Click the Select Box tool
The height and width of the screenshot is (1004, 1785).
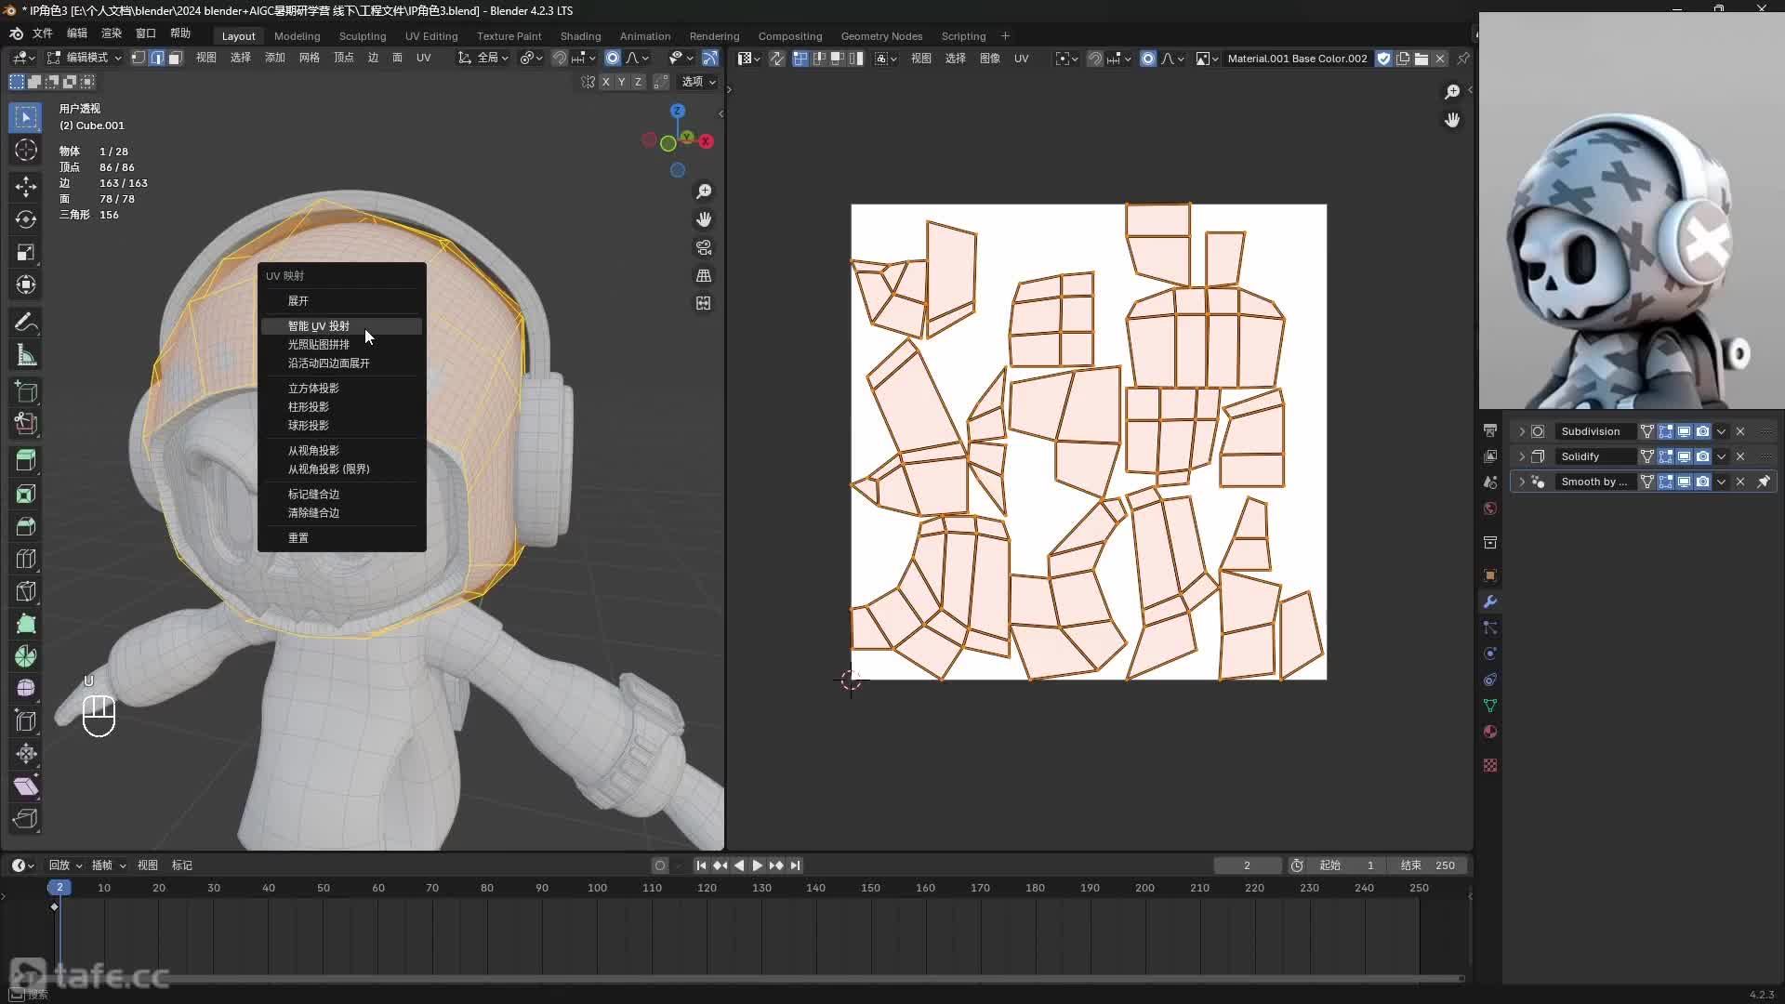pyautogui.click(x=26, y=117)
